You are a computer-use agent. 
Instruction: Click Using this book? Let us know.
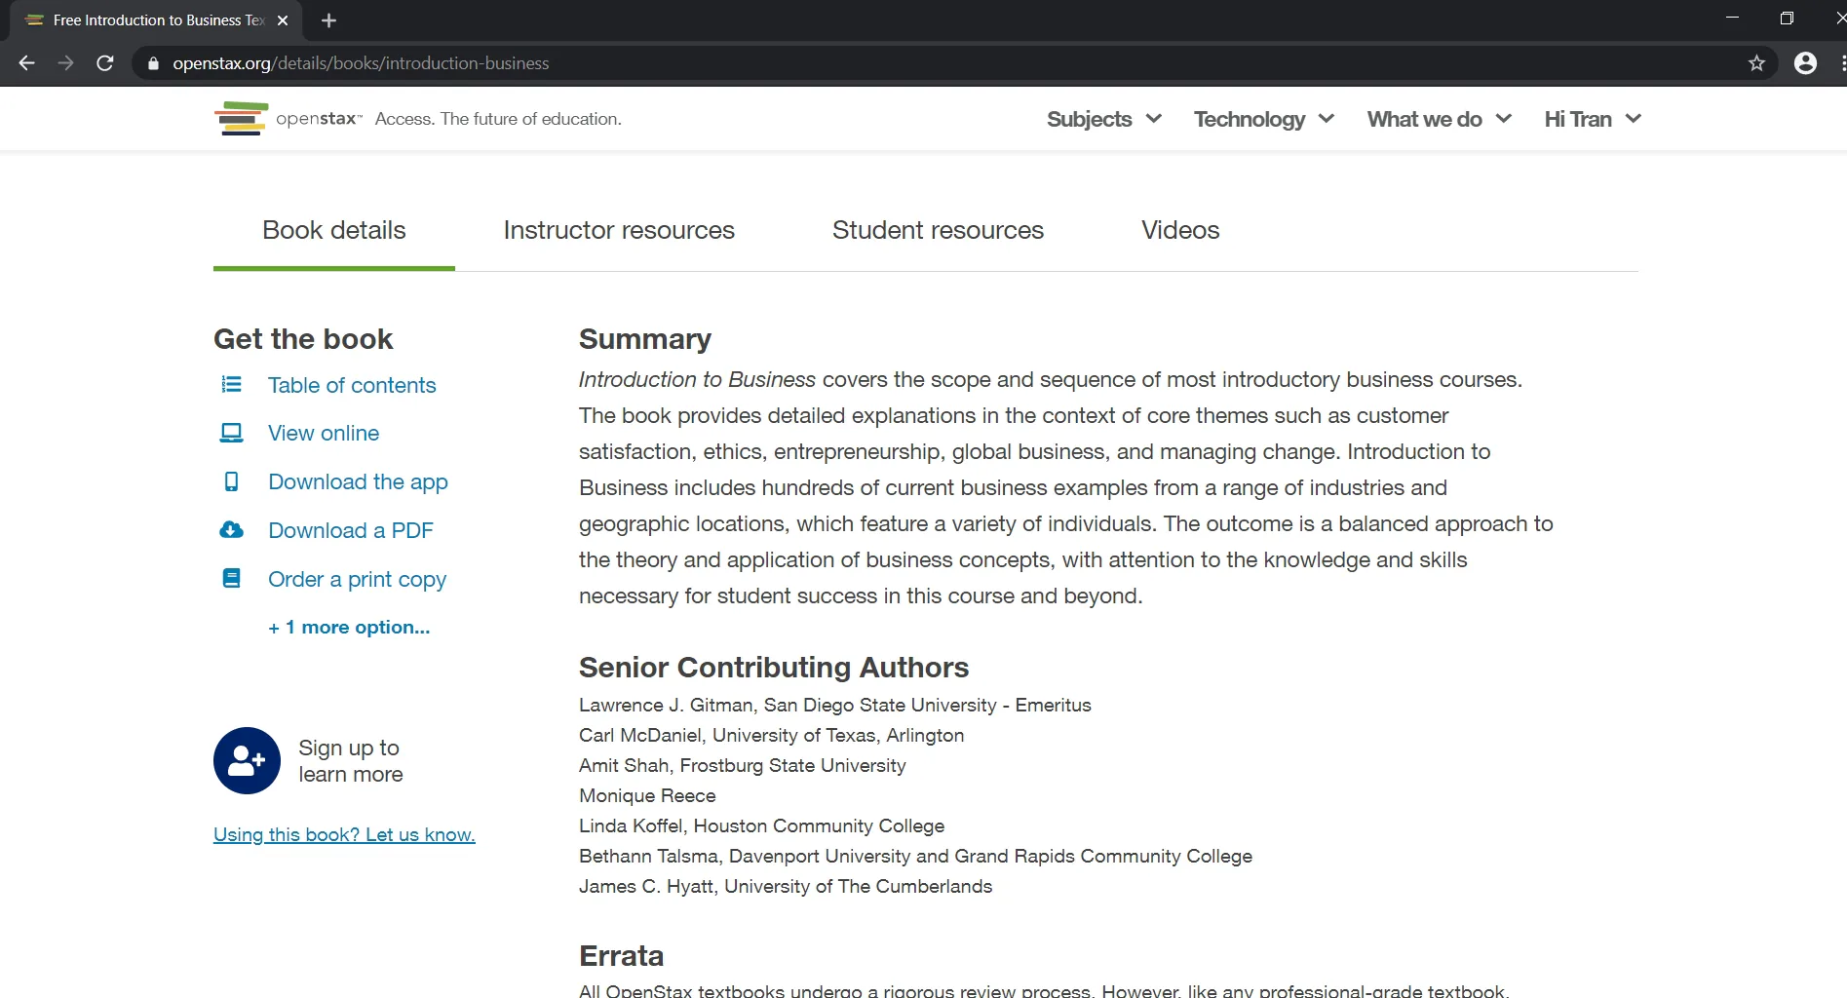click(344, 834)
